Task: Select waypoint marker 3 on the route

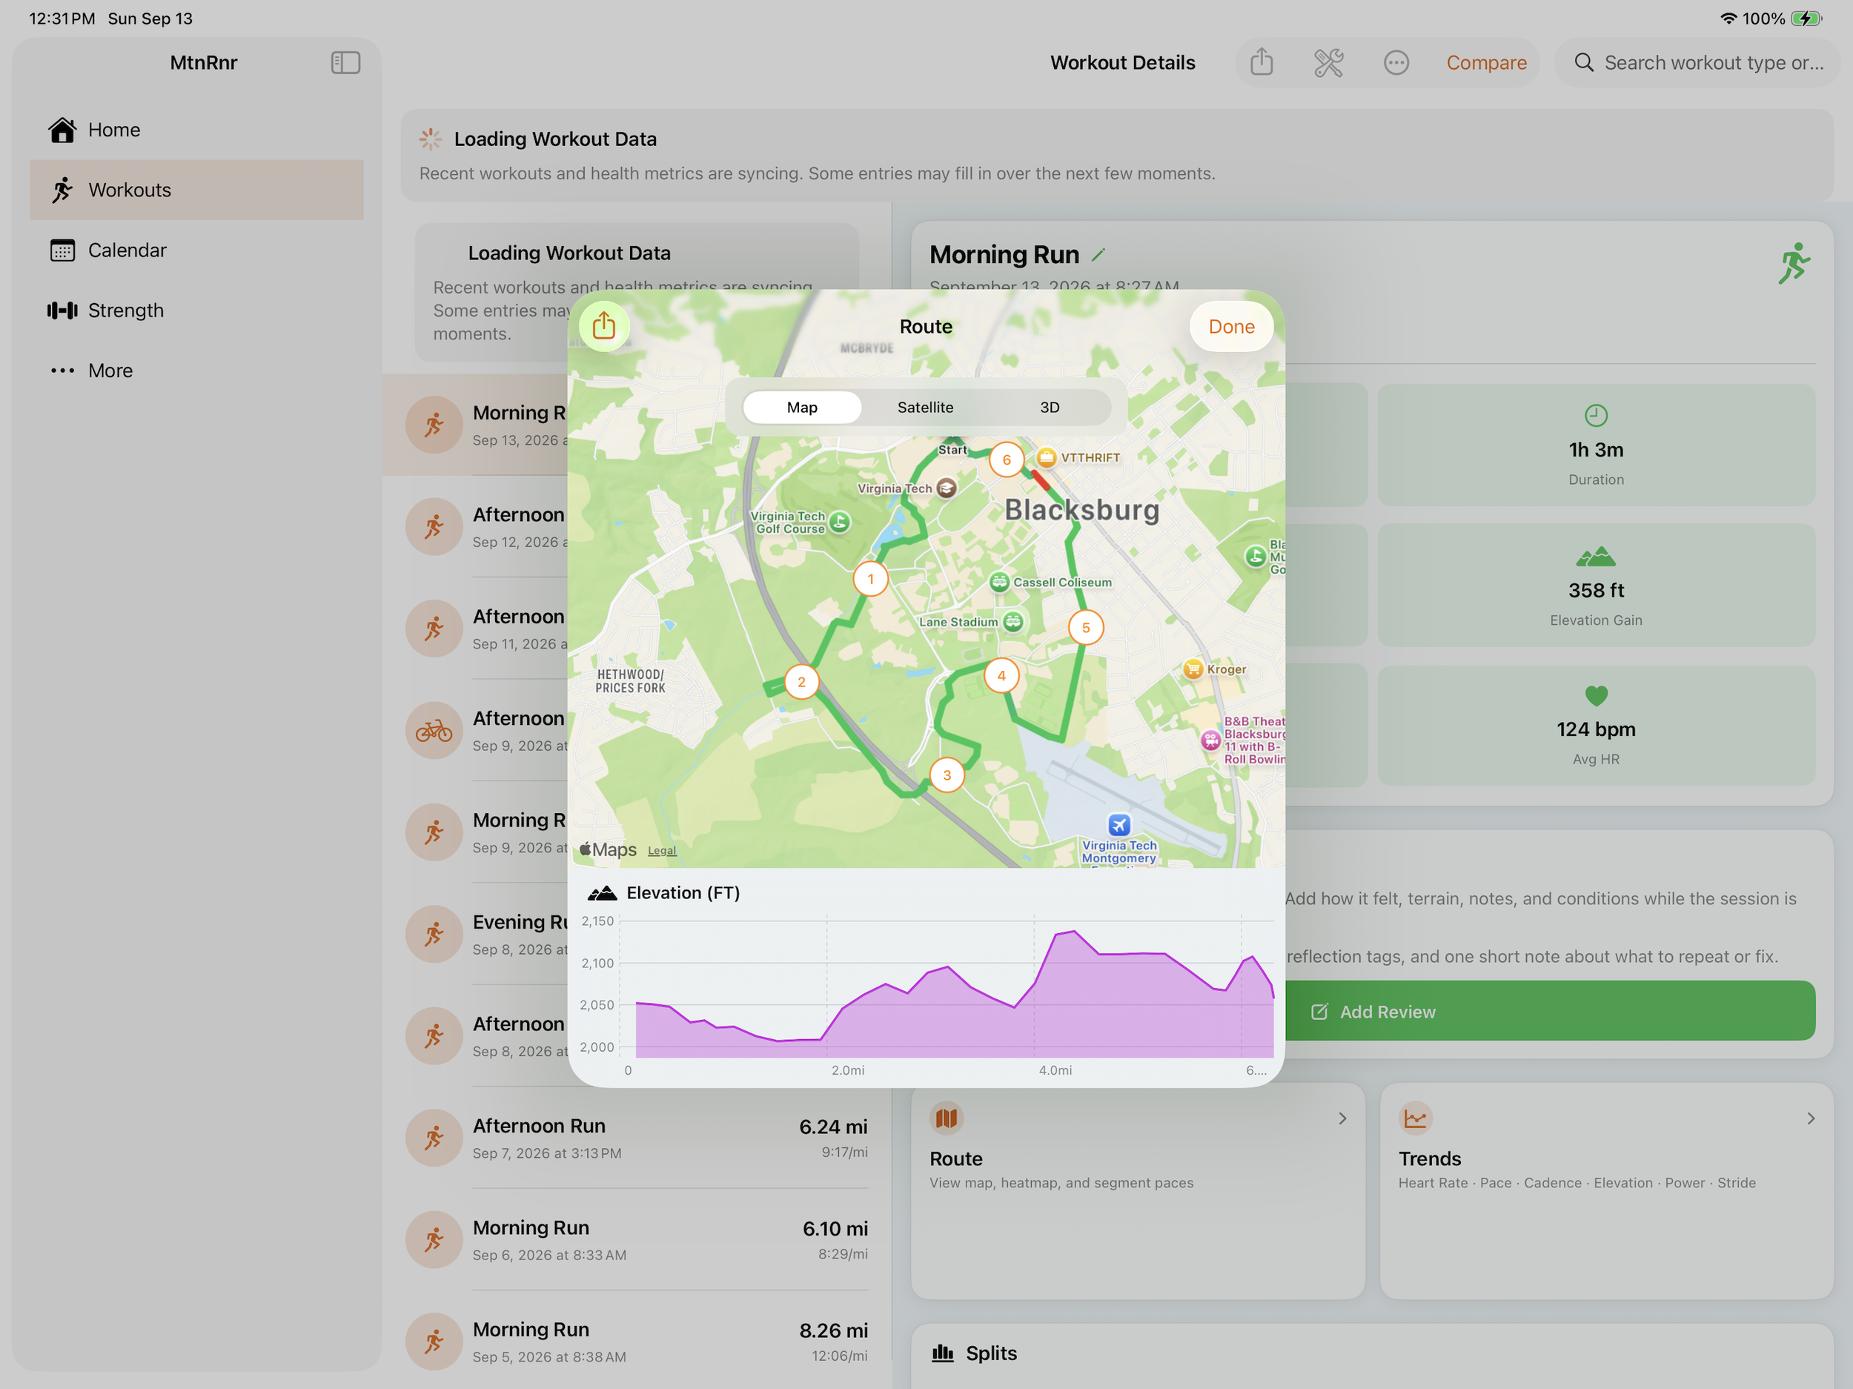Action: coord(947,775)
